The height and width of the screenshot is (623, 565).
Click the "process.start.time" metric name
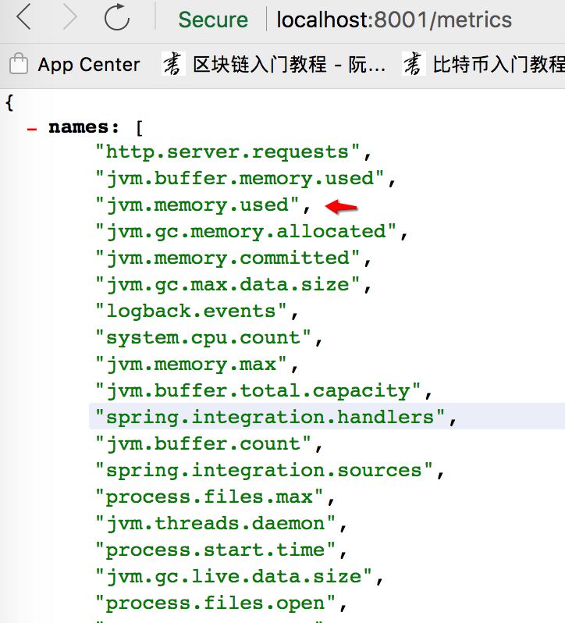click(x=215, y=550)
